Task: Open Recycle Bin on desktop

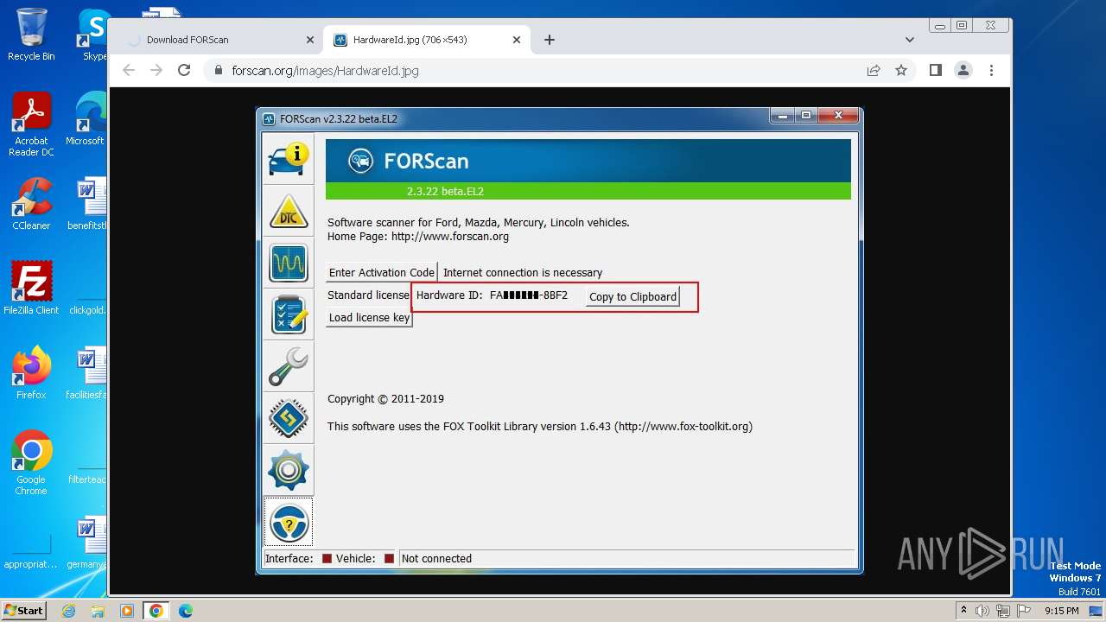Action: (31, 35)
